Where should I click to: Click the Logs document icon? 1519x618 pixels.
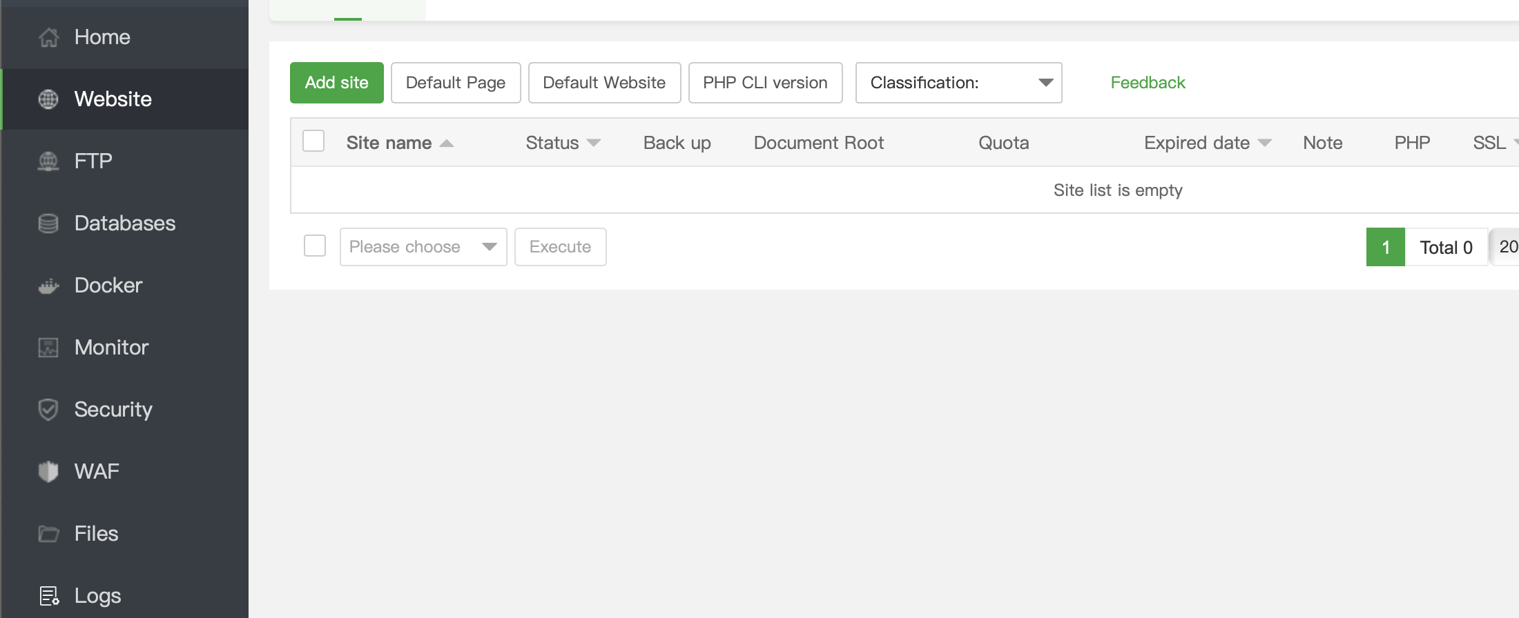(48, 596)
